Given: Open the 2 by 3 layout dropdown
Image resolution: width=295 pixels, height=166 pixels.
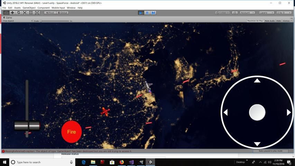Looking at the screenshot, I should [284, 13].
